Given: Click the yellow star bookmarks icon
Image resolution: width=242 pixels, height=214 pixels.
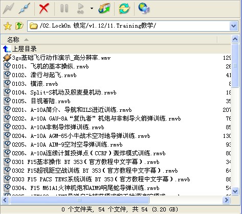Looking at the screenshot, I should click(8, 26).
